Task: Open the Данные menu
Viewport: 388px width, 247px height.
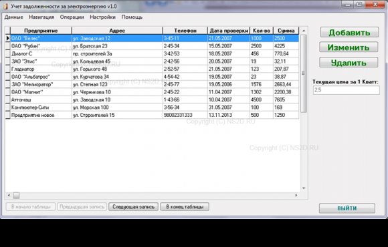Action: click(x=13, y=17)
